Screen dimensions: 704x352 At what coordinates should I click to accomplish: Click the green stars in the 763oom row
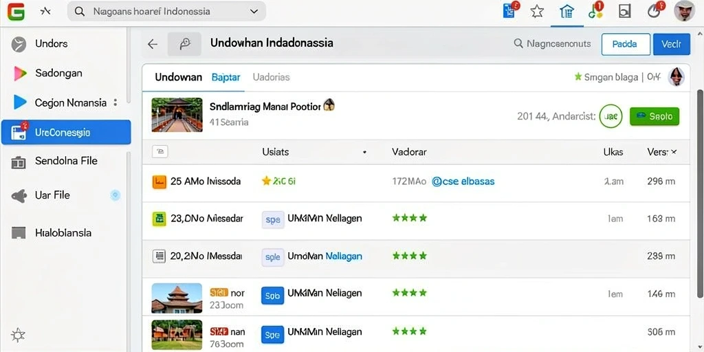pos(410,331)
